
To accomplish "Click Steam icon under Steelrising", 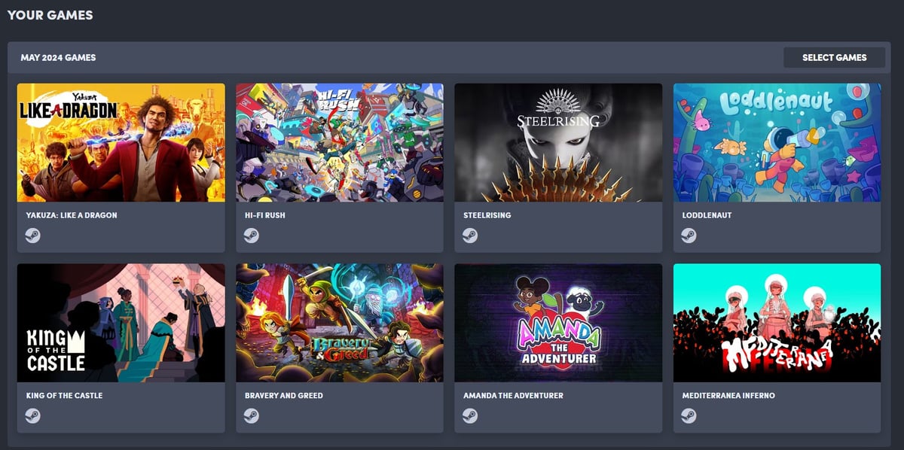I will click(470, 236).
